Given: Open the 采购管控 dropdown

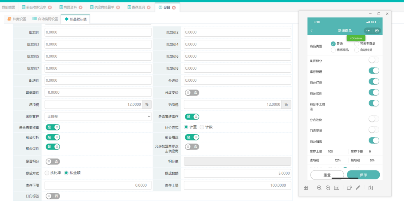Looking at the screenshot, I should pyautogui.click(x=98, y=117).
